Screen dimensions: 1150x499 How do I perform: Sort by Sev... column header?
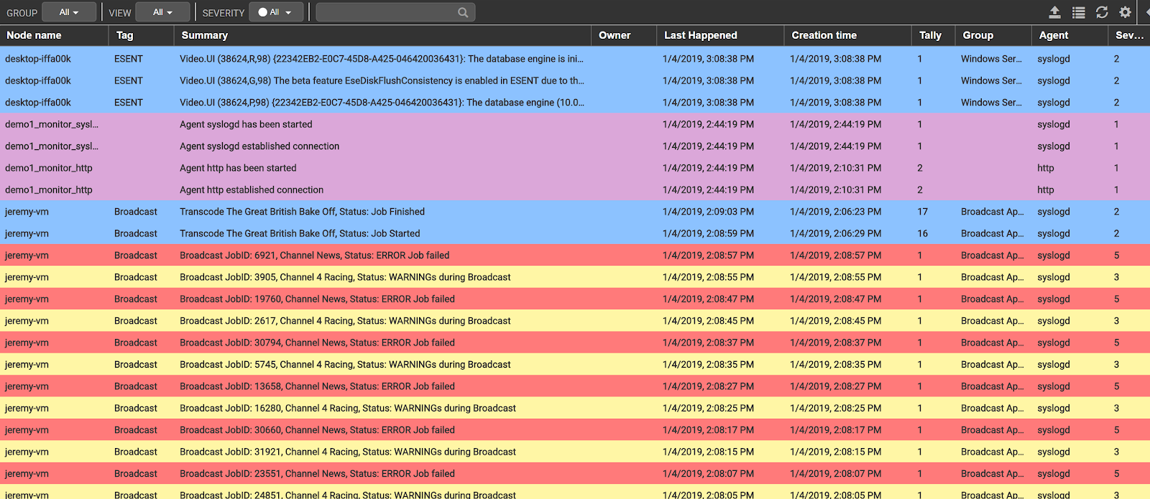click(1130, 35)
